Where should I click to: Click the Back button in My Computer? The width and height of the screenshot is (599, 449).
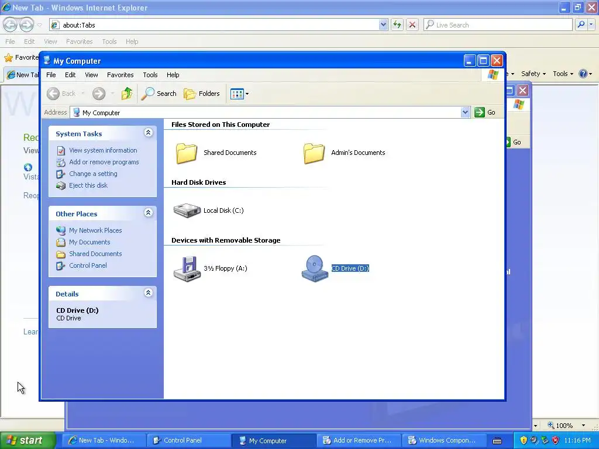click(61, 94)
